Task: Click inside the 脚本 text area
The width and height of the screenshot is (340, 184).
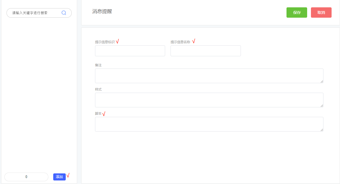Action: point(209,124)
